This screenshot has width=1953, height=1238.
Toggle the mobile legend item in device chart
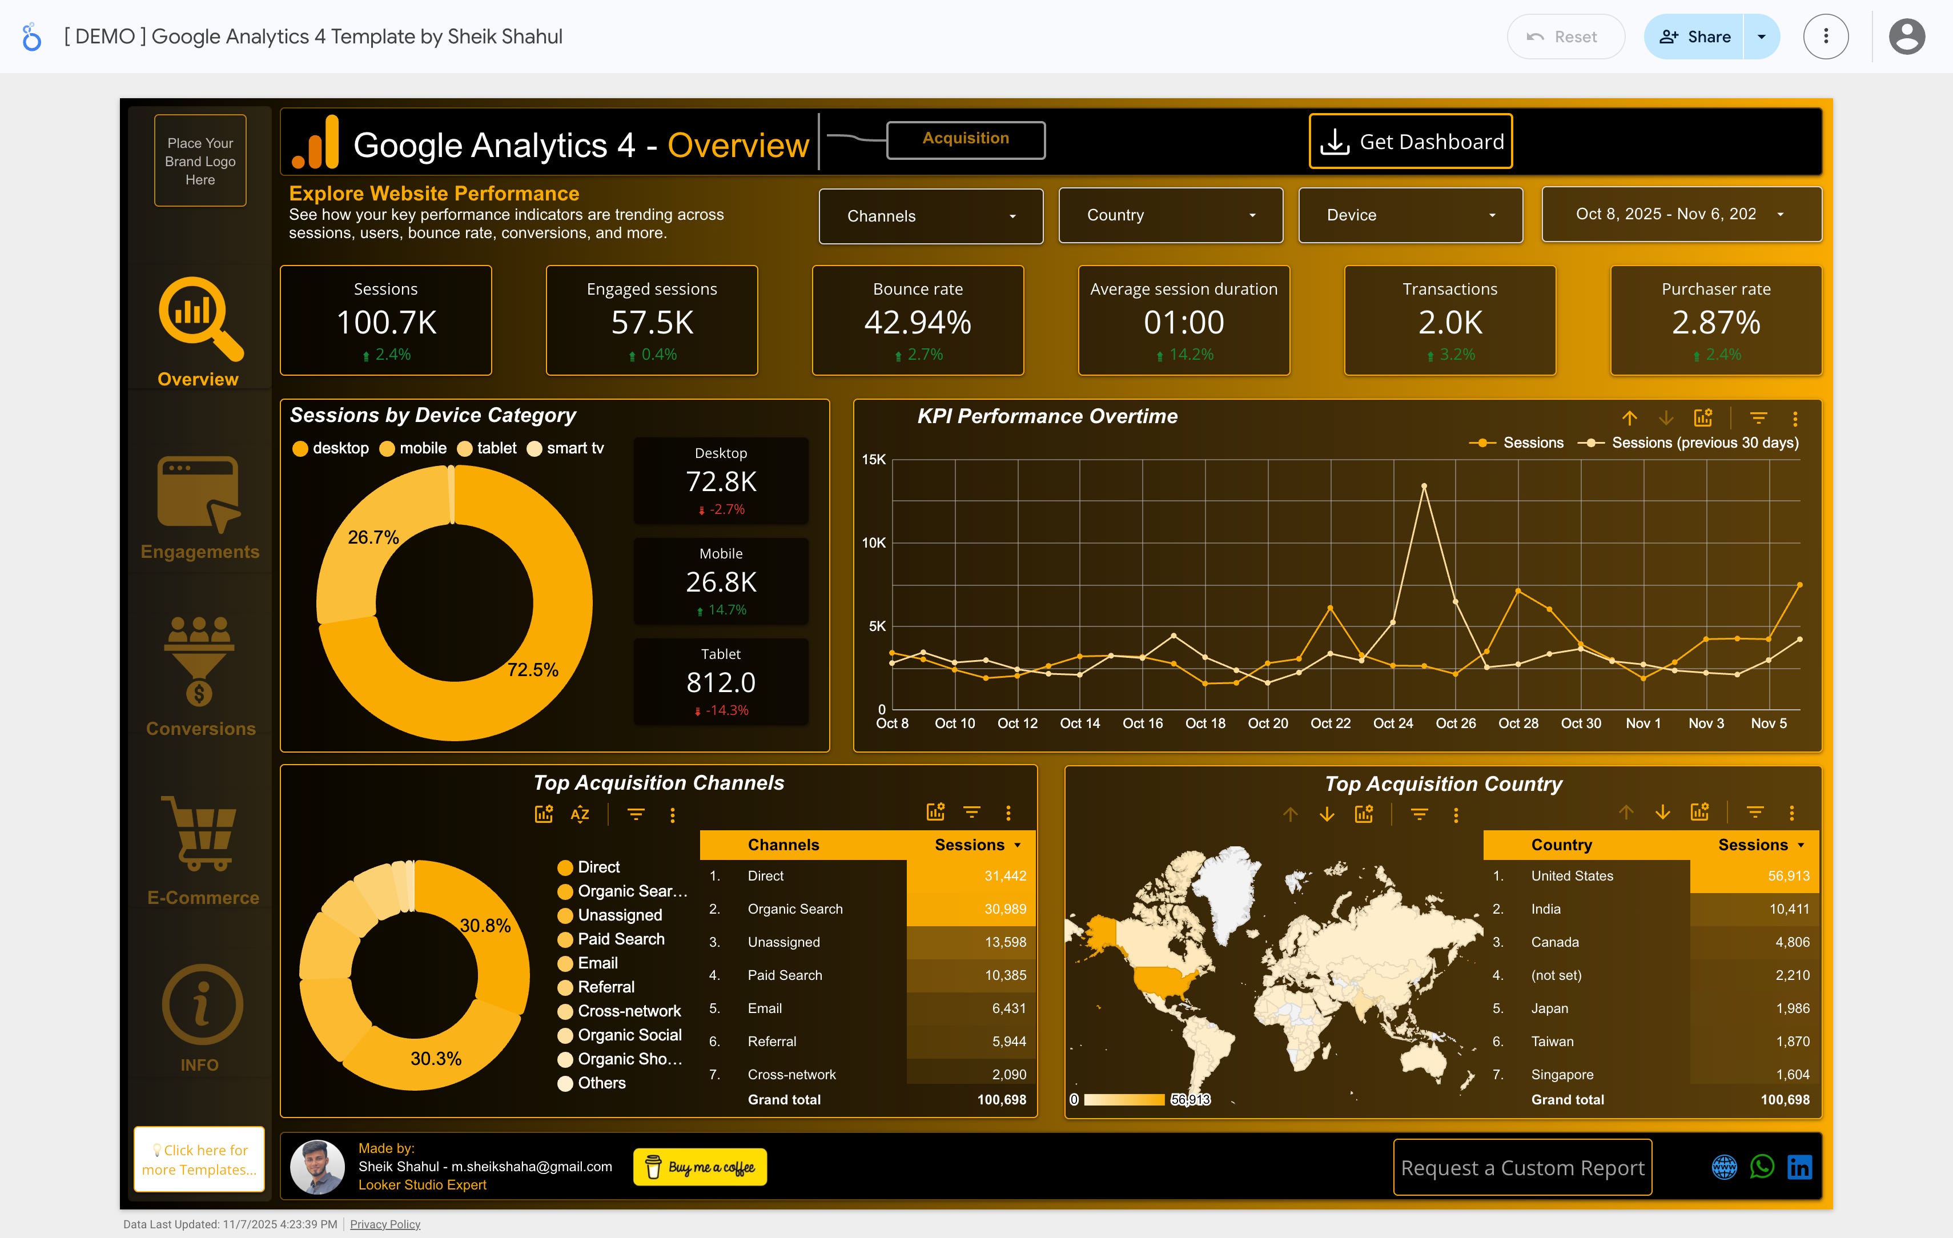click(x=413, y=449)
